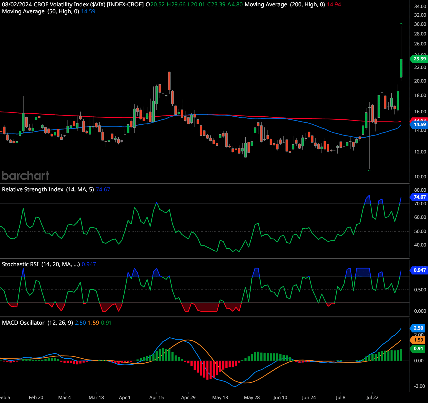Click the blue 14.59 moving average label

point(419,124)
